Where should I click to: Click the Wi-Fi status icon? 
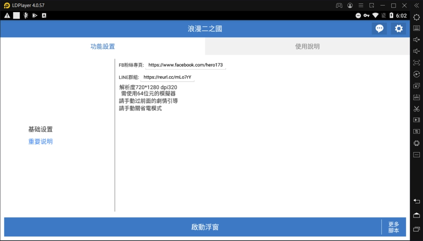tap(375, 16)
